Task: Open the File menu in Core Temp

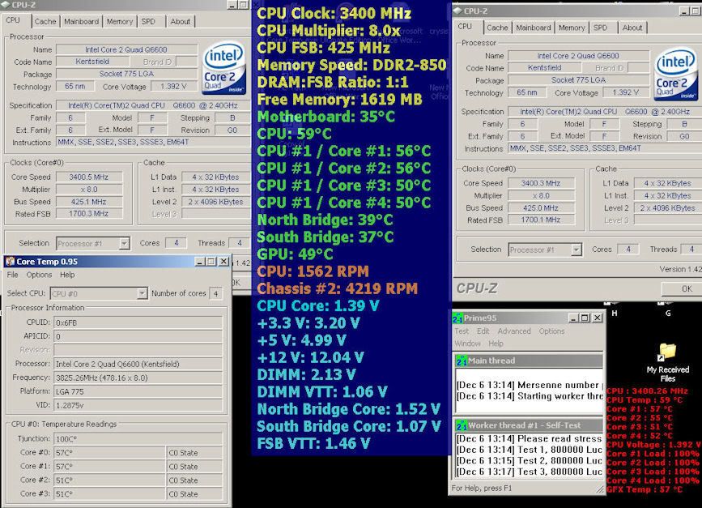Action: tap(12, 275)
